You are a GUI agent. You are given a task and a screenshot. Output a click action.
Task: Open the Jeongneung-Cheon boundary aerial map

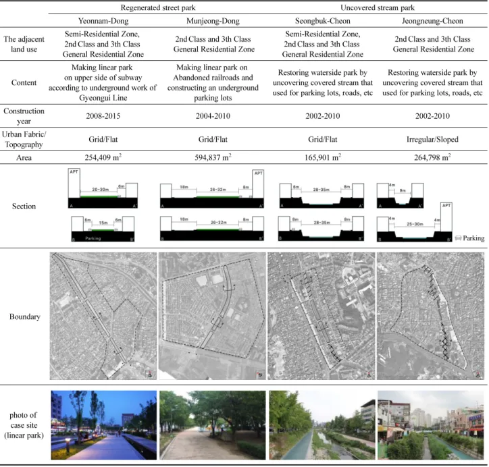tap(431, 316)
